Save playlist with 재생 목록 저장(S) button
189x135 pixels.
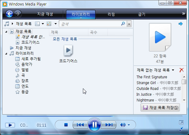point(160,108)
